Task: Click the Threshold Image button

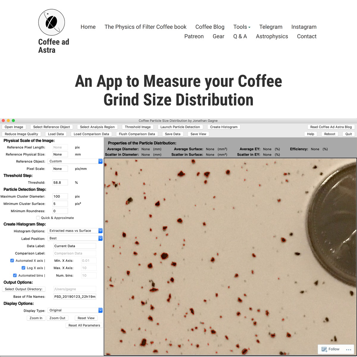Action: 137,127
